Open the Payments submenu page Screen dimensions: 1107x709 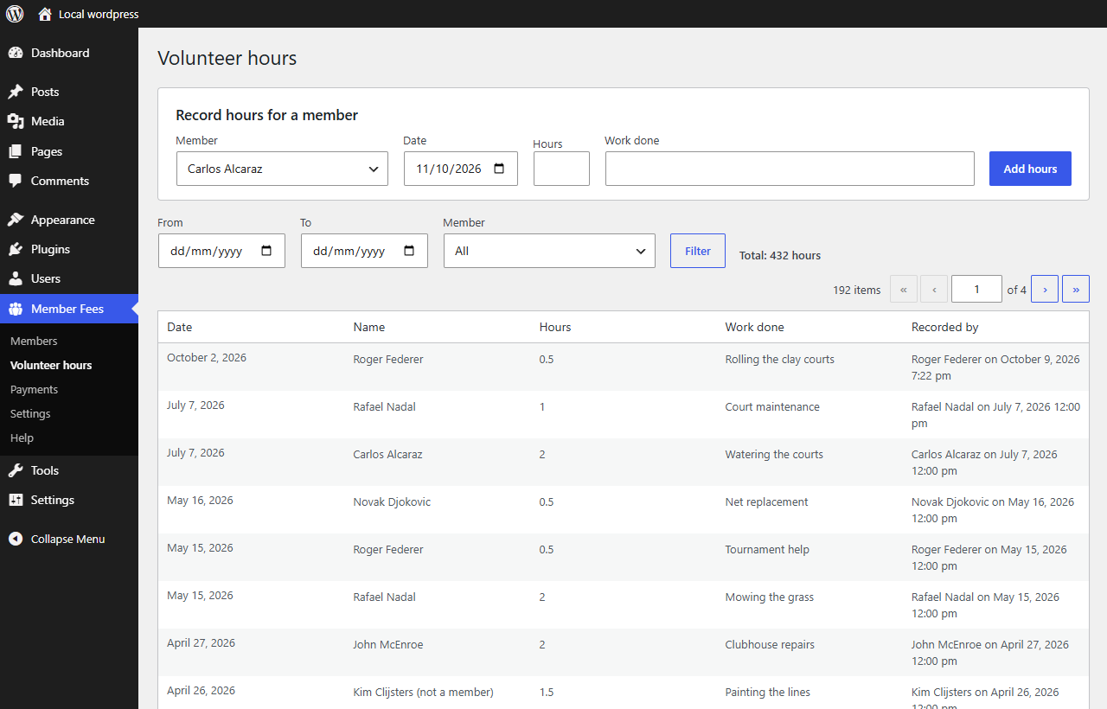click(35, 389)
